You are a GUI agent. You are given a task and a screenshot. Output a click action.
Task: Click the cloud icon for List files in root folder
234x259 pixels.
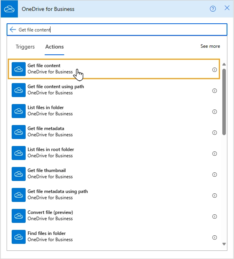pyautogui.click(x=19, y=153)
